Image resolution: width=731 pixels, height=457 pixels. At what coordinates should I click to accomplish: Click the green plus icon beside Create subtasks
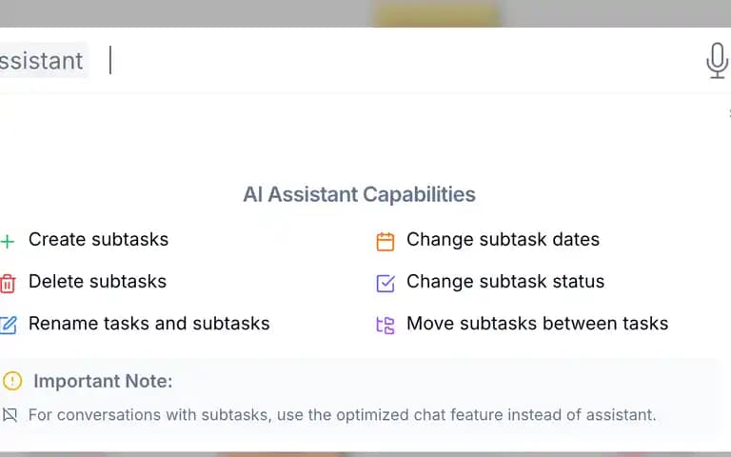pyautogui.click(x=7, y=241)
